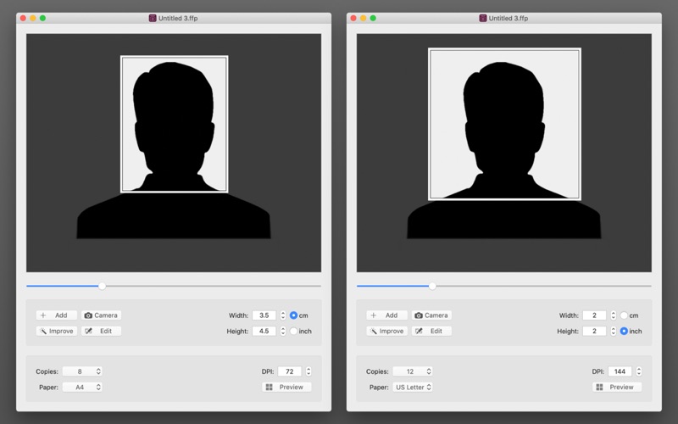Image resolution: width=678 pixels, height=424 pixels.
Task: Open the A4 paper dropdown
Action: (x=83, y=388)
